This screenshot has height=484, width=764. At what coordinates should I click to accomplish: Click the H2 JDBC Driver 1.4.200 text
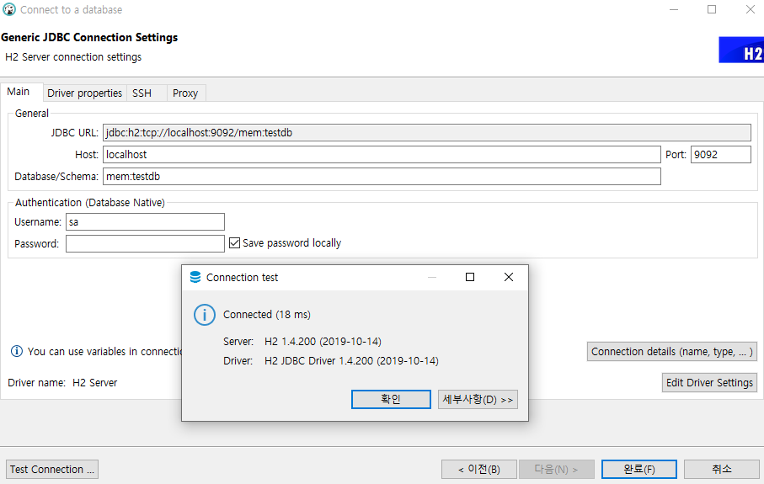pos(351,361)
